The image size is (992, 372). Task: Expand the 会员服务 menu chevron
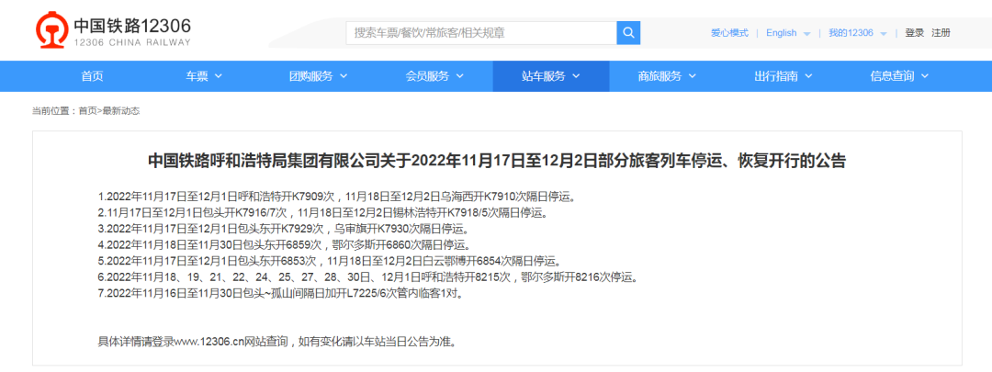tap(460, 76)
